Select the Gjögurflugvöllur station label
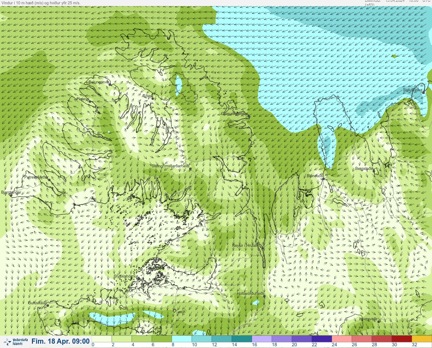 235,114
